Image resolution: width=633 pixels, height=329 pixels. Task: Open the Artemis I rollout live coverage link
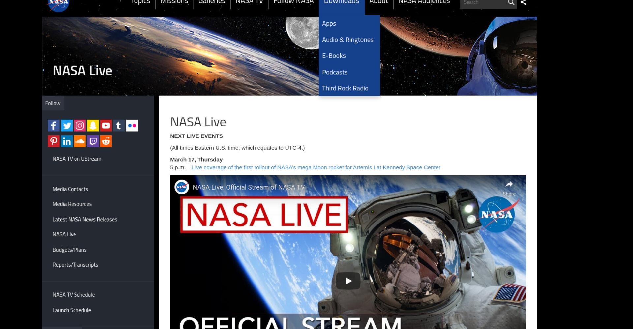click(316, 167)
